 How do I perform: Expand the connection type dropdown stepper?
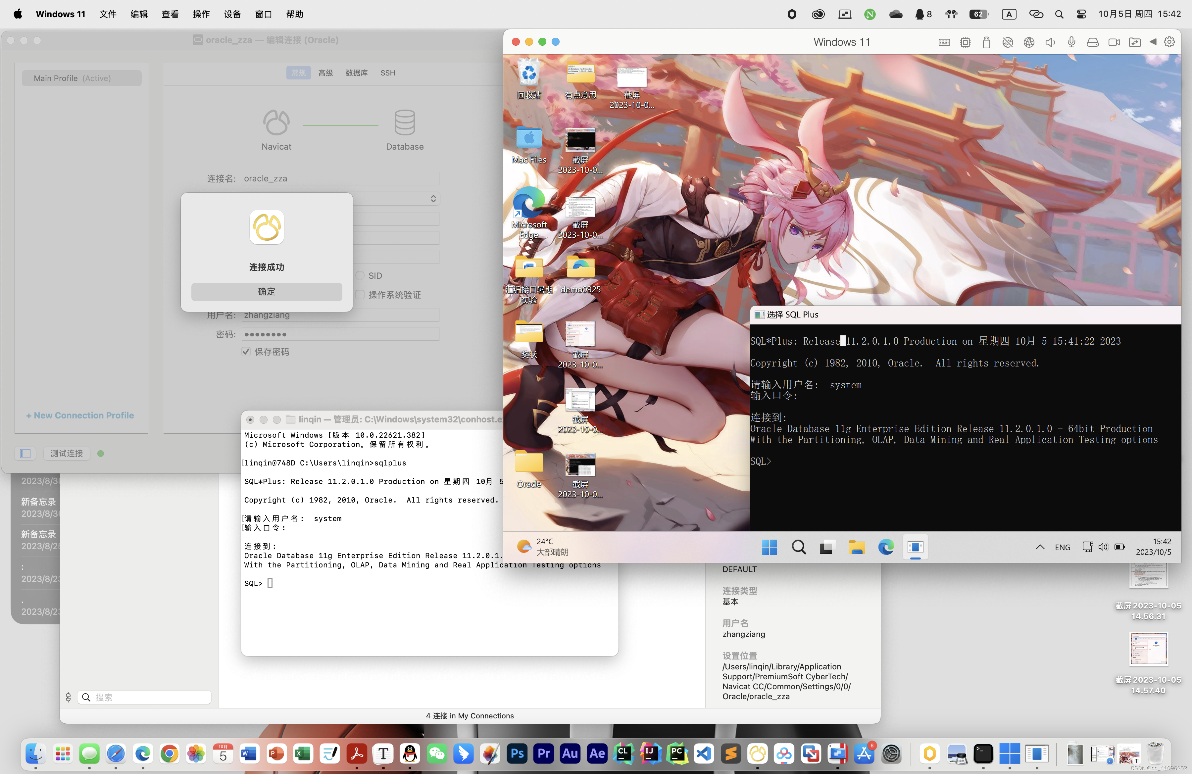pos(433,199)
